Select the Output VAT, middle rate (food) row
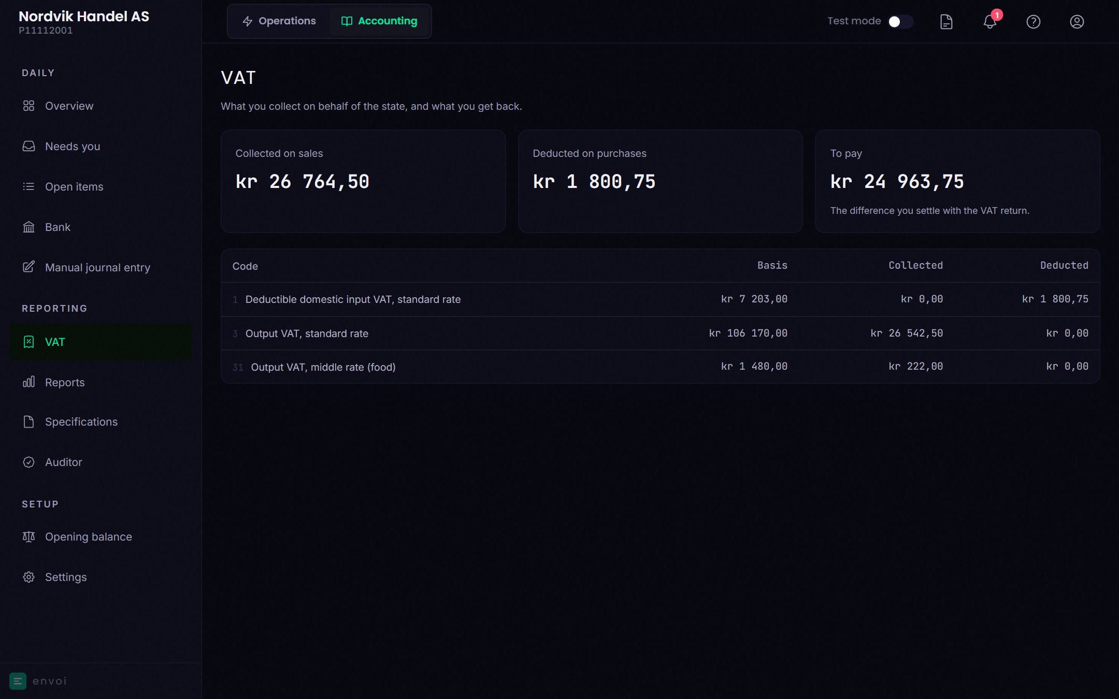Viewport: 1119px width, 699px height. tap(661, 367)
